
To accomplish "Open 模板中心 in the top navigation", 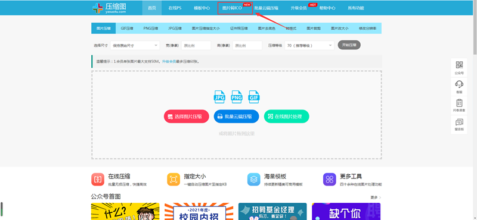I will pyautogui.click(x=202, y=8).
